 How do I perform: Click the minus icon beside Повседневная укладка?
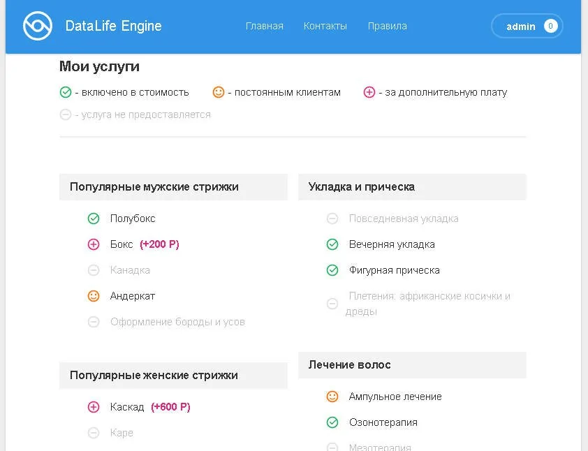(x=332, y=219)
